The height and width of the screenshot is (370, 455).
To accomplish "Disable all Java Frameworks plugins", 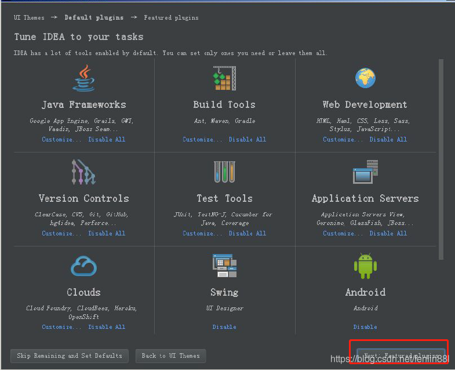I will point(107,139).
